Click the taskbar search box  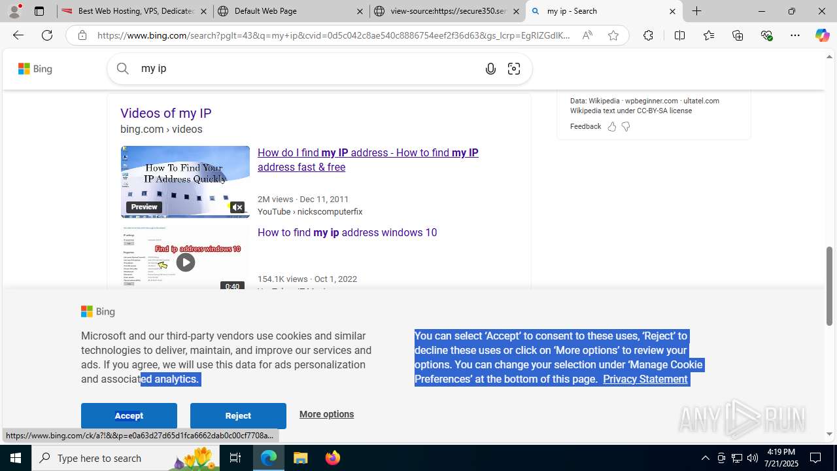pos(125,458)
